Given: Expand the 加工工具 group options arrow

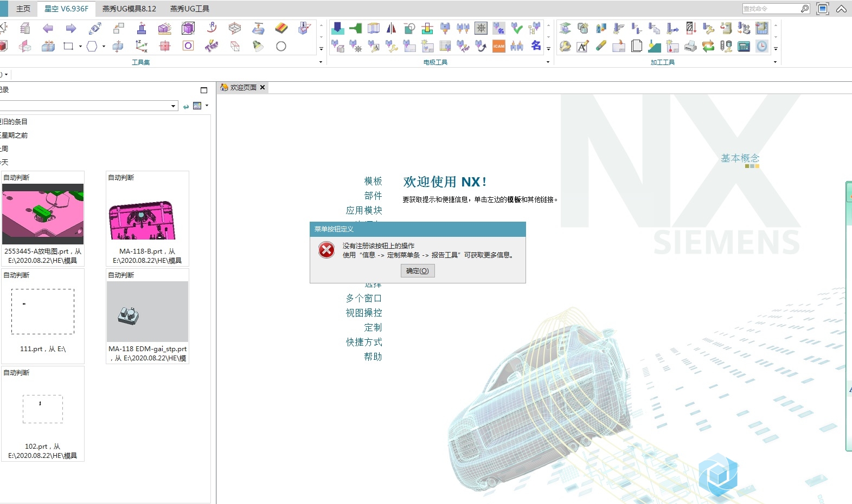Looking at the screenshot, I should tap(775, 62).
